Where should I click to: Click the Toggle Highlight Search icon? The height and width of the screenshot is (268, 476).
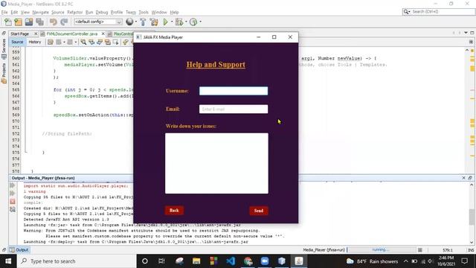click(107, 42)
